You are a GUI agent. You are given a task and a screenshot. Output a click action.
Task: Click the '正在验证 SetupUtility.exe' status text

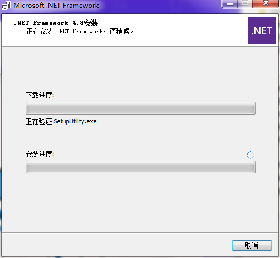tap(61, 122)
